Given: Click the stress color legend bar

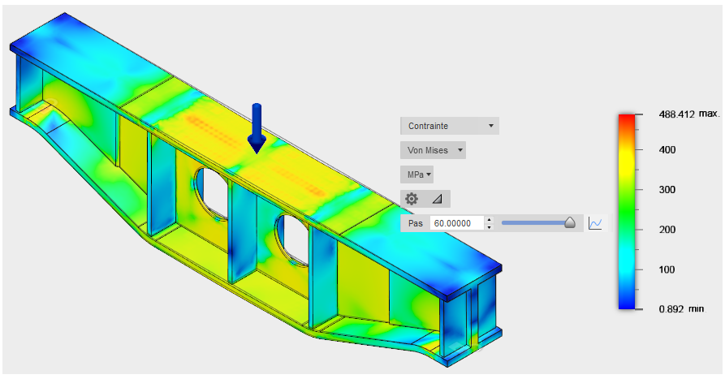Looking at the screenshot, I should [x=627, y=212].
